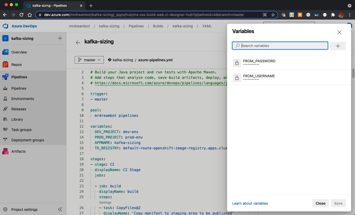Go to Releases

33,109
